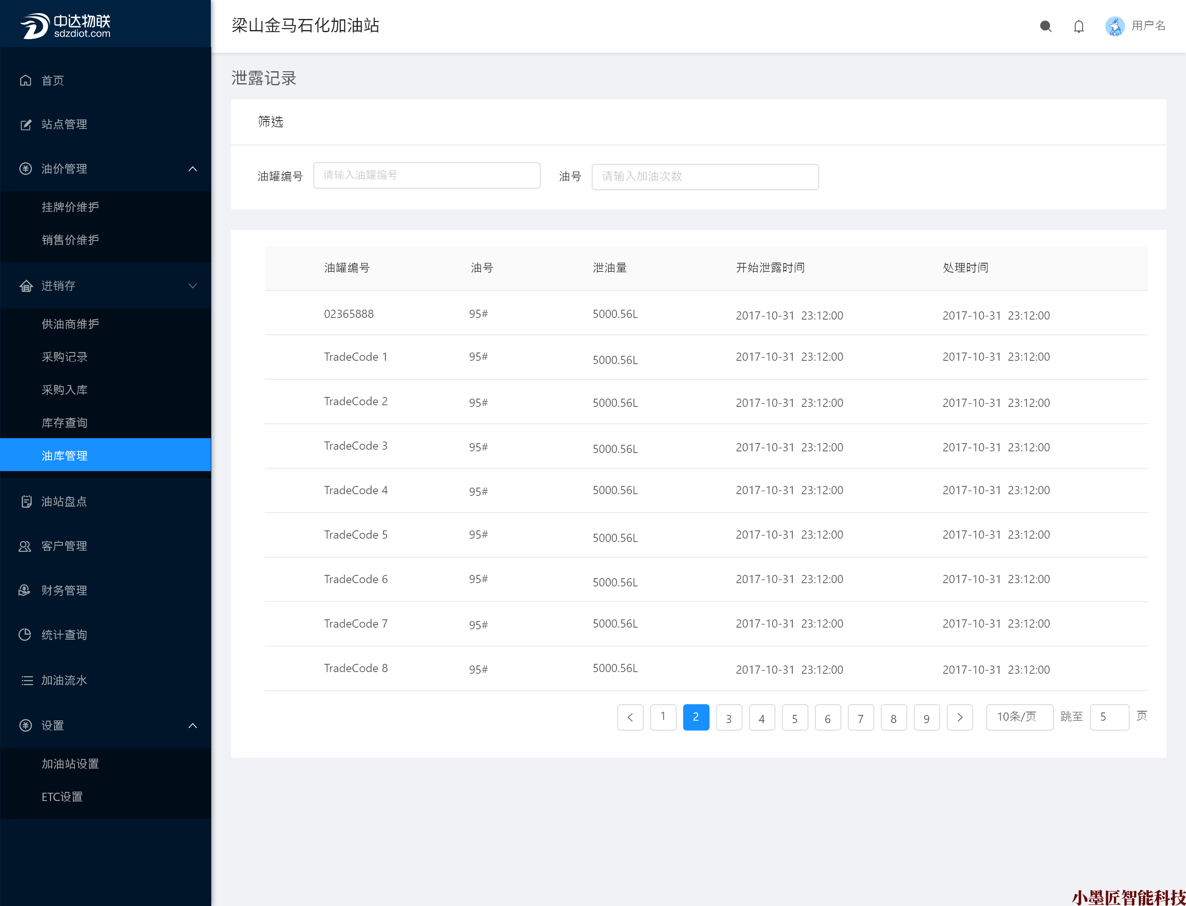This screenshot has height=906, width=1186.
Task: Click the 油站盘点 clipboard icon
Action: pos(26,502)
